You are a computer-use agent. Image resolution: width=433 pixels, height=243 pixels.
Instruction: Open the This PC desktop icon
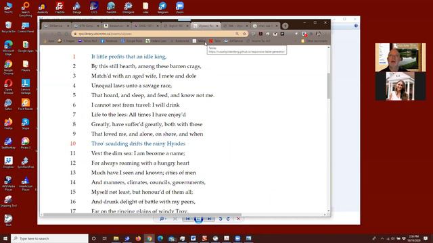pos(8,7)
